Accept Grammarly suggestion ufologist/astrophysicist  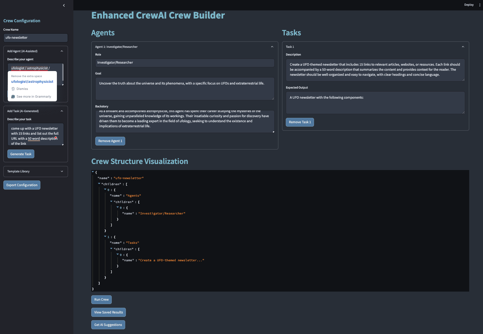(x=32, y=81)
